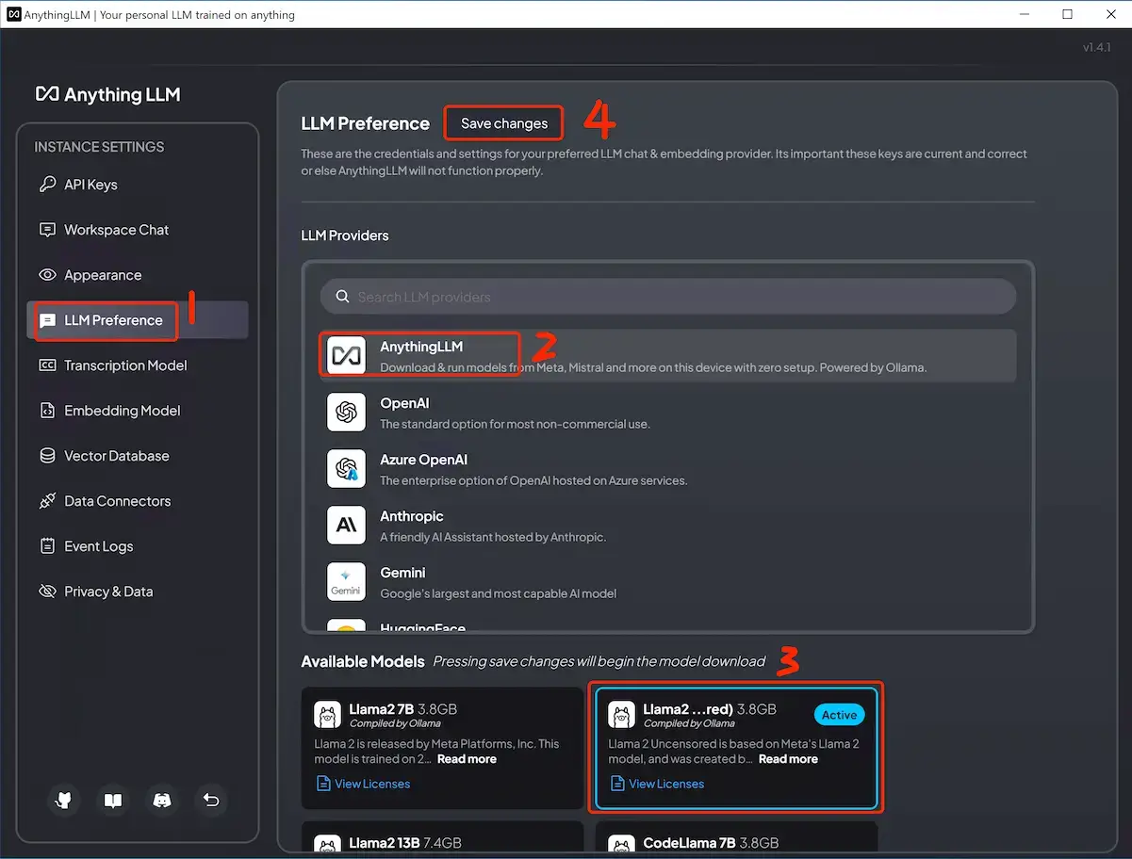Click the Discord icon in sidebar footer
The image size is (1132, 859).
162,800
